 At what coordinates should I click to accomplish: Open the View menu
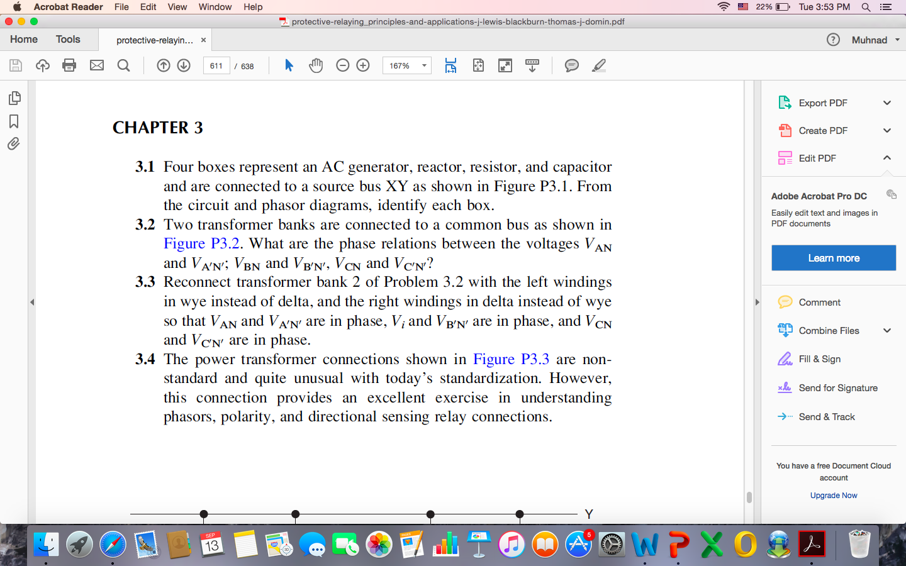tap(177, 7)
